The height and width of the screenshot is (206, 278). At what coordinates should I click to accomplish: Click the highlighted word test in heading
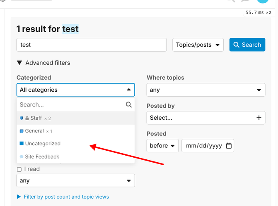coord(70,29)
